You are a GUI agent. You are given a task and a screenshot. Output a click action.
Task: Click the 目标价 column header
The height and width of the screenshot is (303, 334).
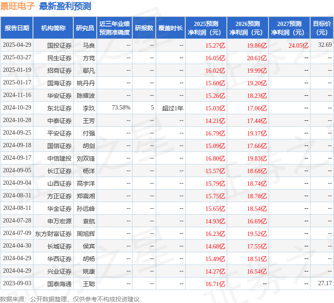tap(322, 28)
